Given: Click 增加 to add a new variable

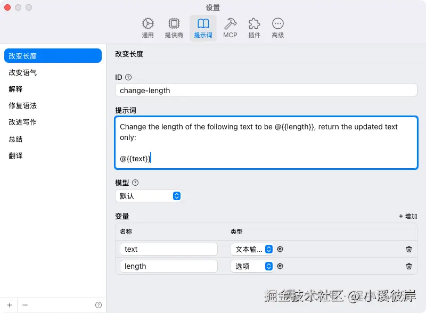Looking at the screenshot, I should (409, 216).
